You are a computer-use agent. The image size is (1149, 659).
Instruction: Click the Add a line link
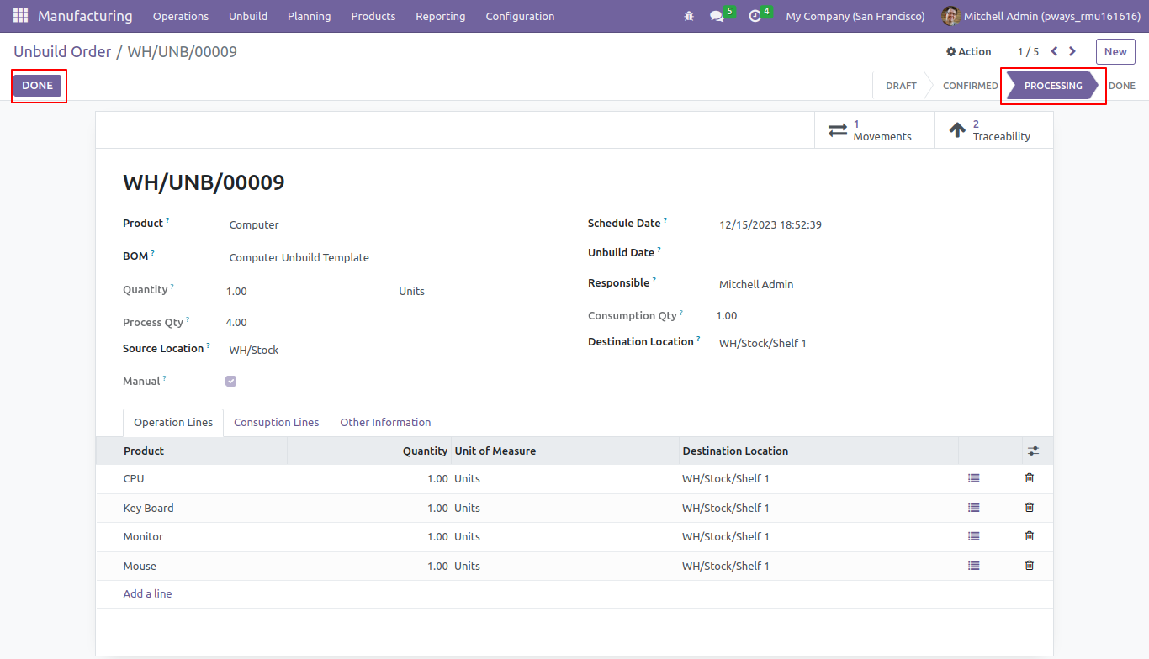coord(147,593)
